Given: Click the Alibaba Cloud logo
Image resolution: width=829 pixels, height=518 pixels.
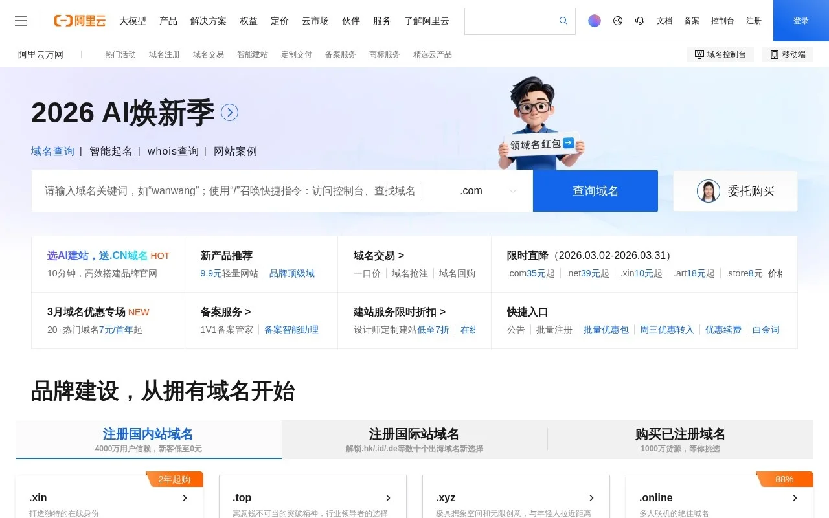Looking at the screenshot, I should tap(79, 20).
